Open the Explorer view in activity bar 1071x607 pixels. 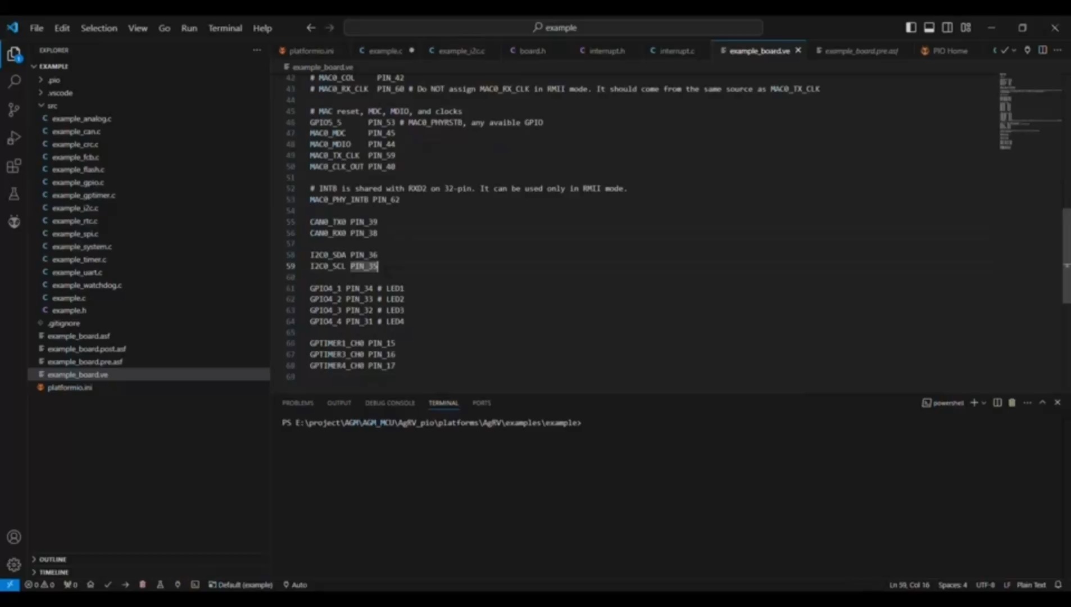click(x=14, y=55)
